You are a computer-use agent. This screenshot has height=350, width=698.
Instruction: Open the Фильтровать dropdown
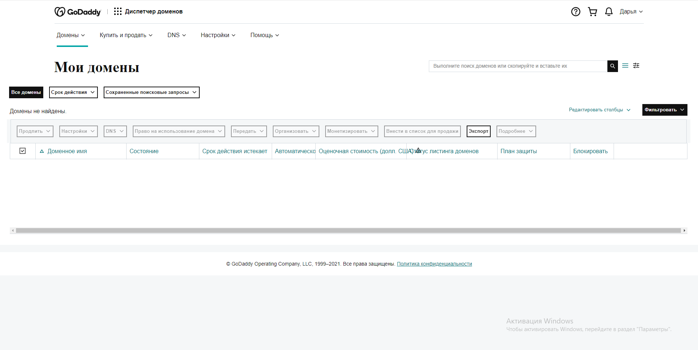[x=665, y=110]
